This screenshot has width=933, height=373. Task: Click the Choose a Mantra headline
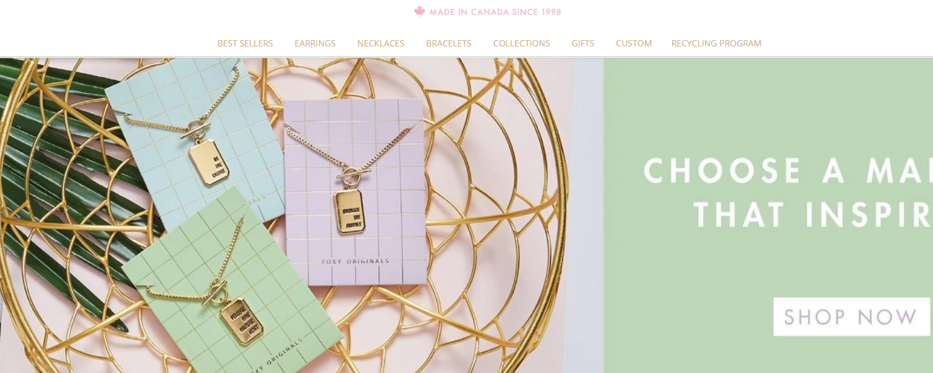[x=787, y=171]
